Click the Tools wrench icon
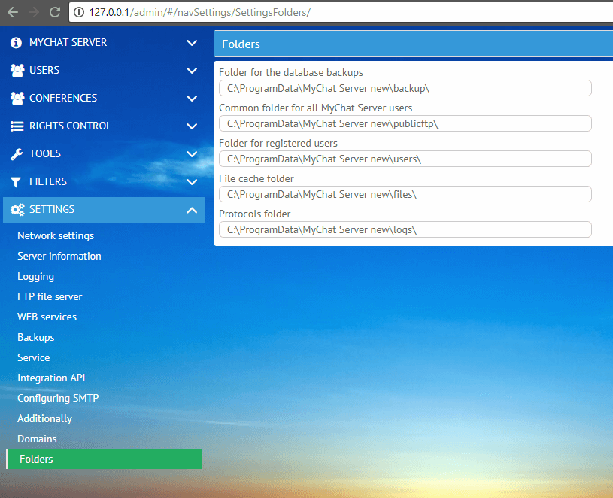Image resolution: width=613 pixels, height=498 pixels. tap(17, 154)
